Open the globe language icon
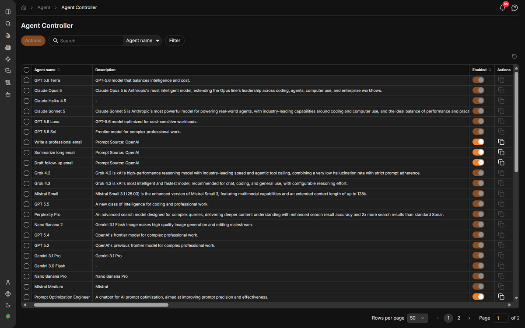 [x=8, y=294]
